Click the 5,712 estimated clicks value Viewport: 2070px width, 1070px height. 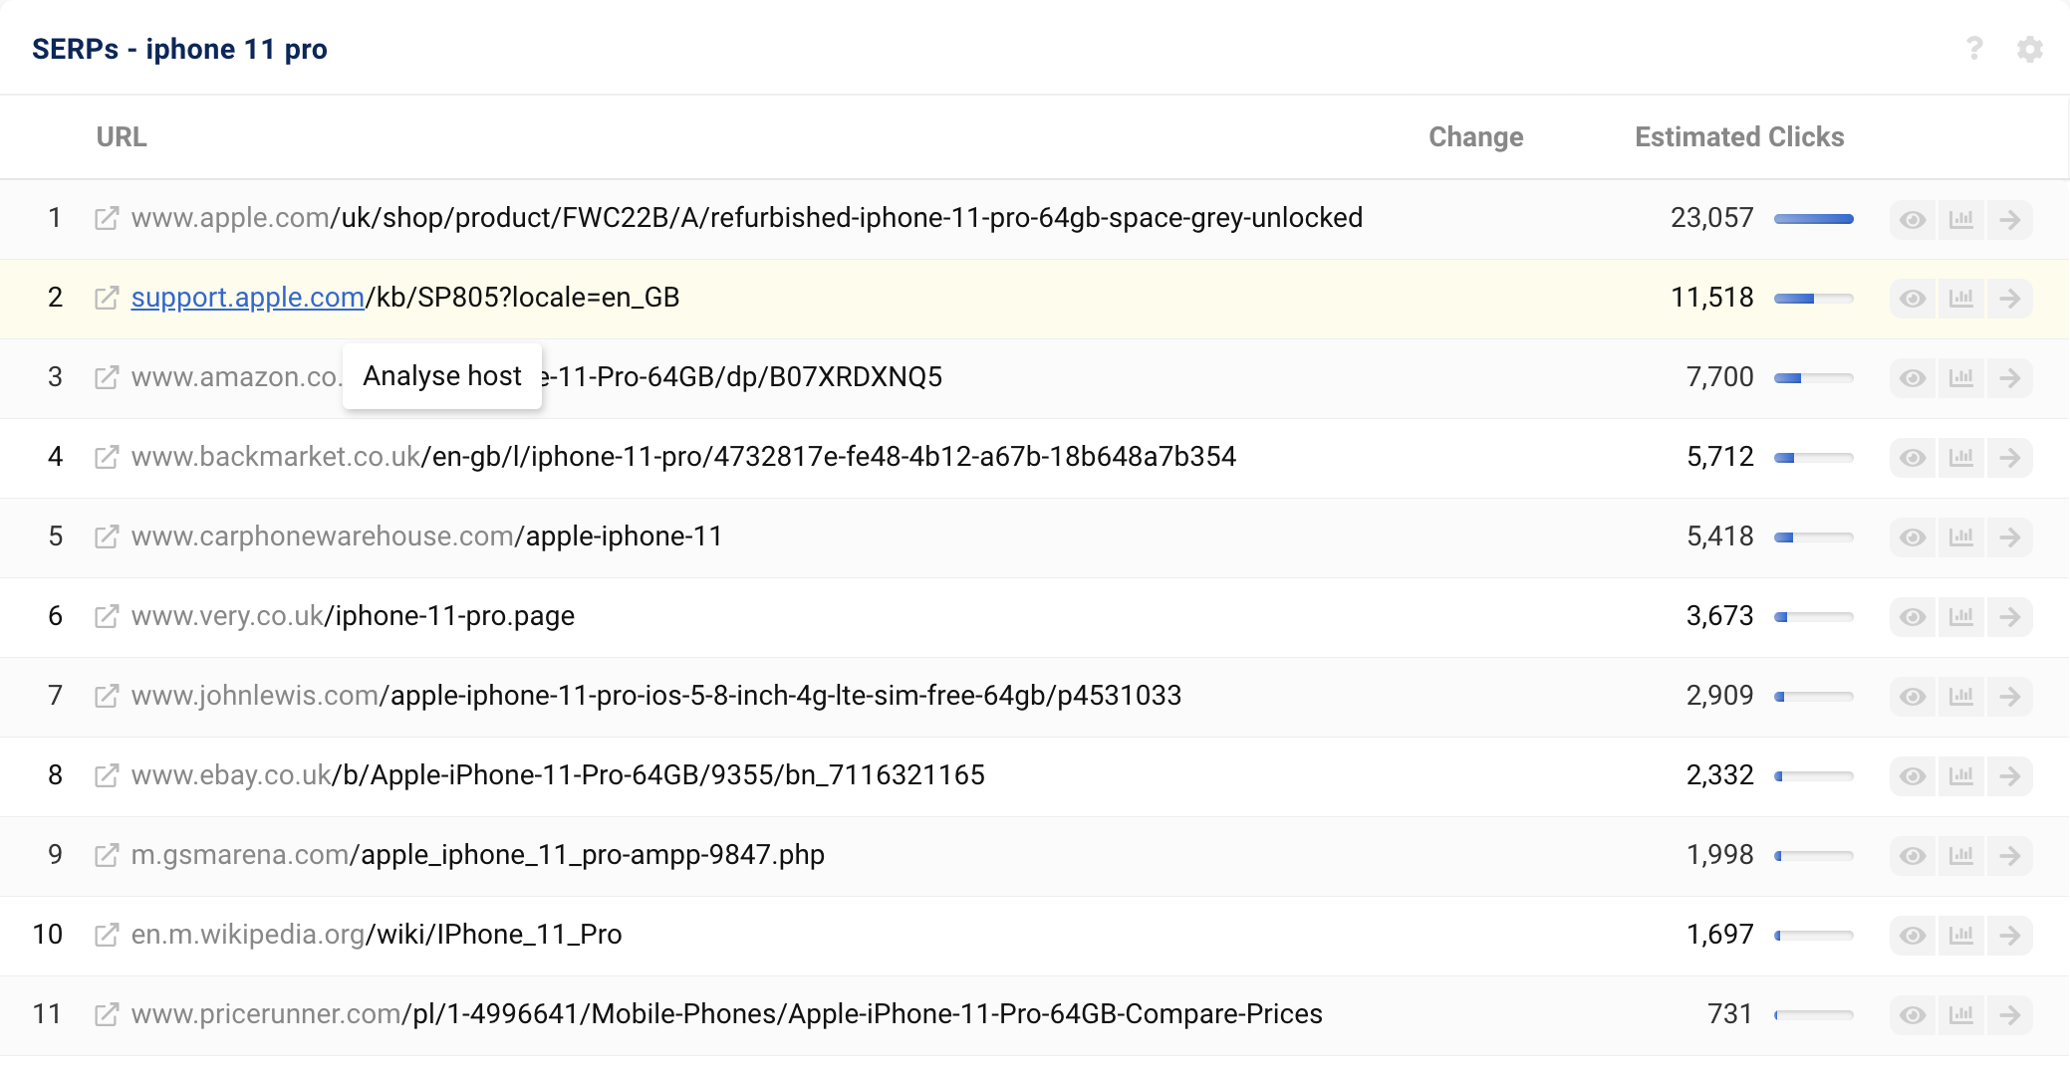click(x=1720, y=457)
